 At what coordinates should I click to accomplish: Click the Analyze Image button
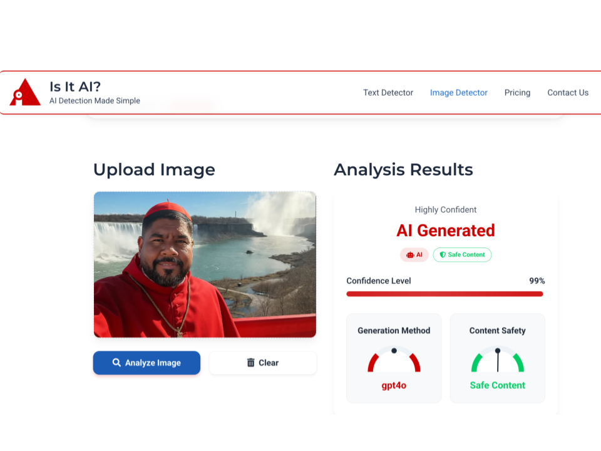coord(146,363)
